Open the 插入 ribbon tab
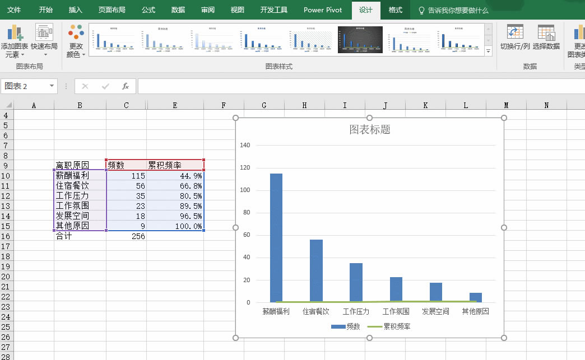Screen dimensions: 585x360 [75, 10]
